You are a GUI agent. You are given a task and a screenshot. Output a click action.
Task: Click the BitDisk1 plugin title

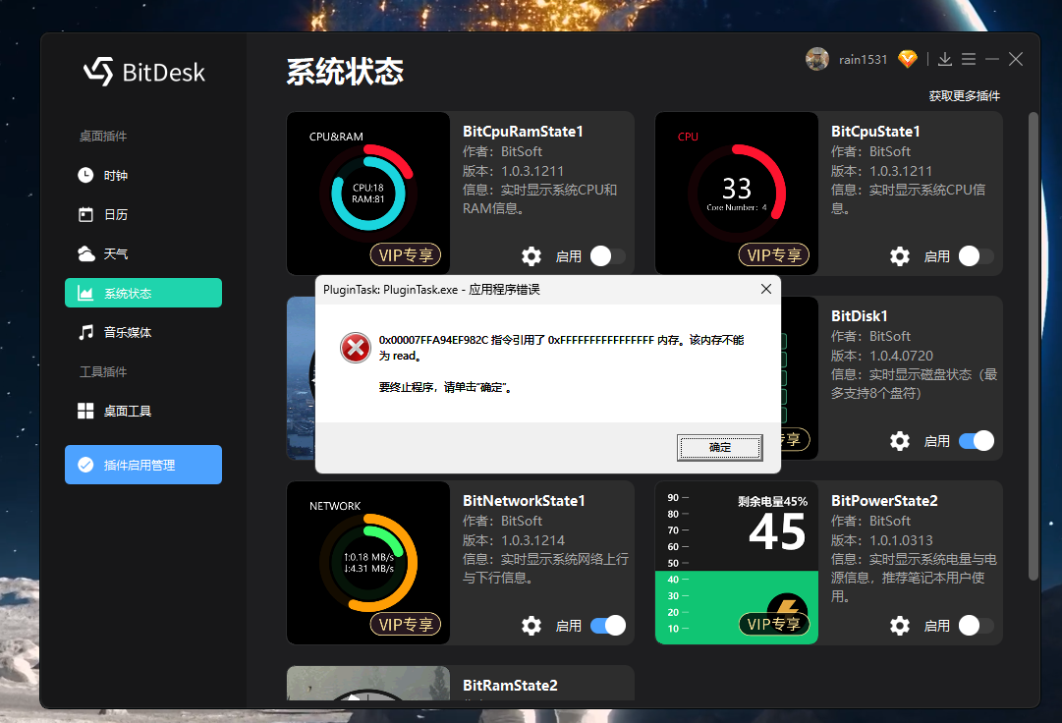point(859,316)
